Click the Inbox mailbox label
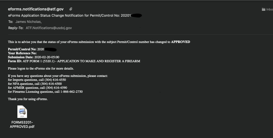The width and height of the screenshot is (273, 138). click(x=270, y=10)
